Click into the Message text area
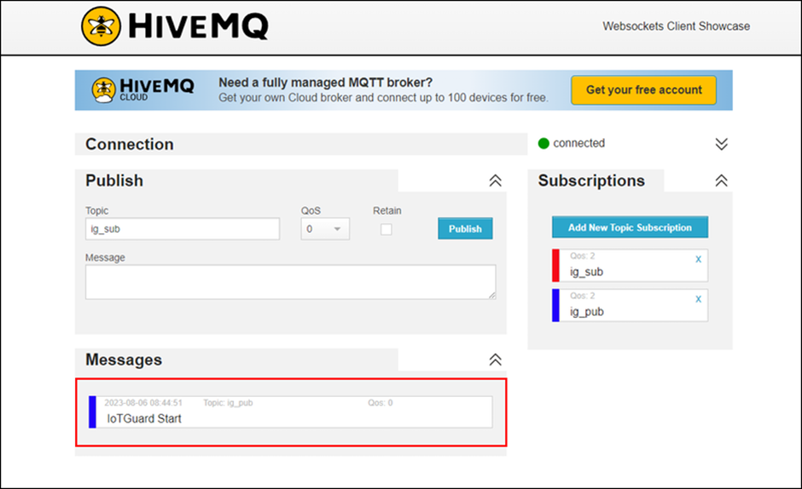This screenshot has height=489, width=802. (291, 282)
